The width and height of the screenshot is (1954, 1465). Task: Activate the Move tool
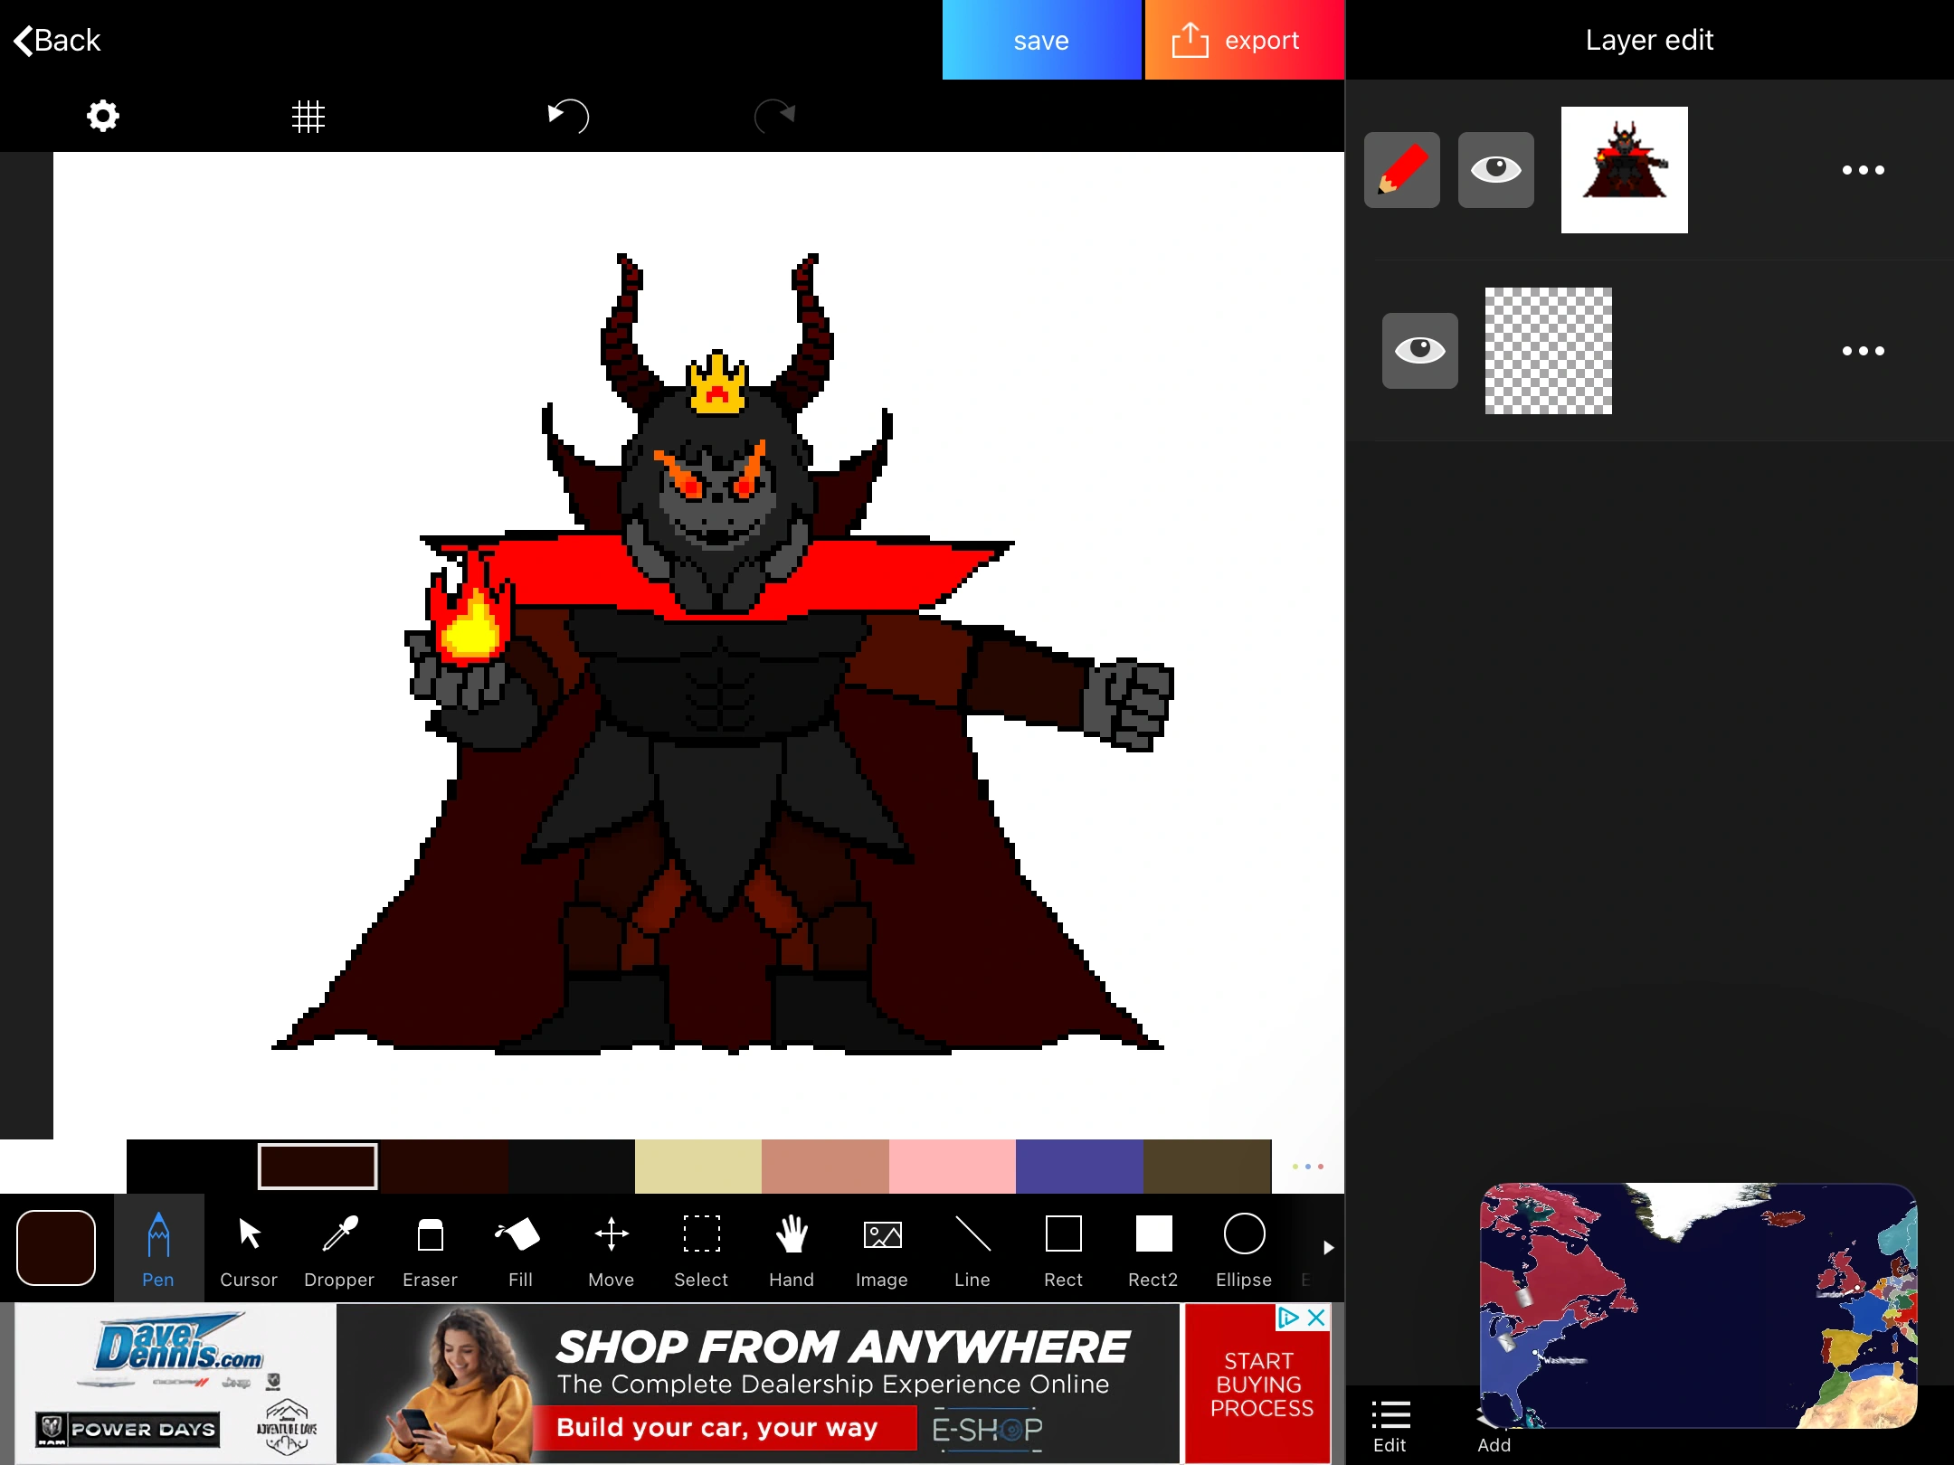pos(611,1250)
